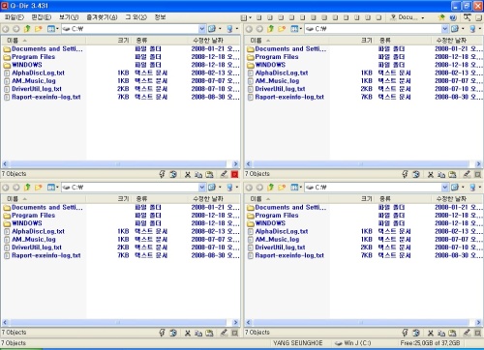Click lightning icon in top-right pane status bar
This screenshot has height=350, width=484.
(x=405, y=174)
